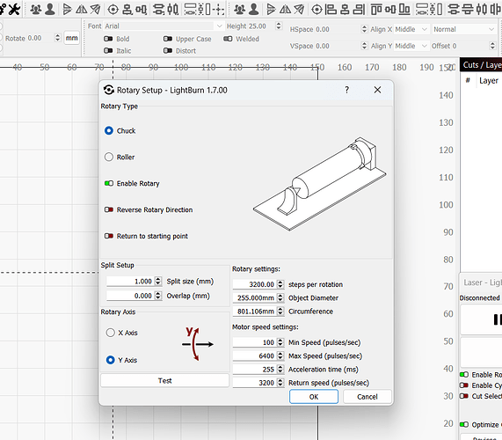Open device settings with the wrench icon
Screen dimensions: 502x440
pos(14,9)
